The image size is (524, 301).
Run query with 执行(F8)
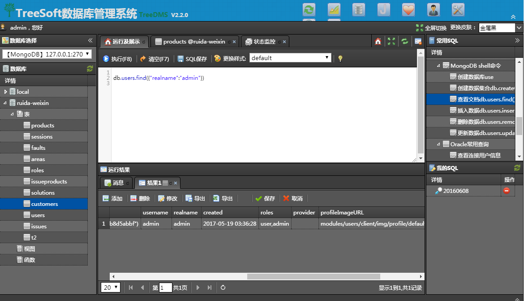117,59
